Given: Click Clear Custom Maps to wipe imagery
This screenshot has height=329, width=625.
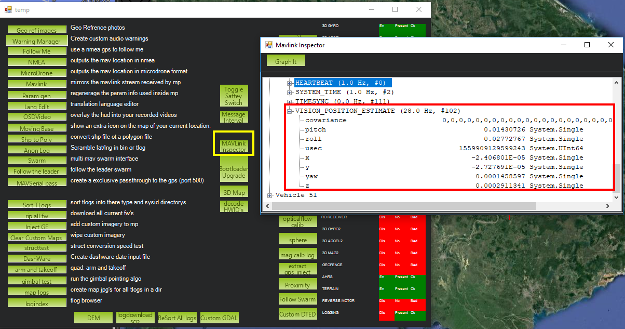Looking at the screenshot, I should (37, 237).
